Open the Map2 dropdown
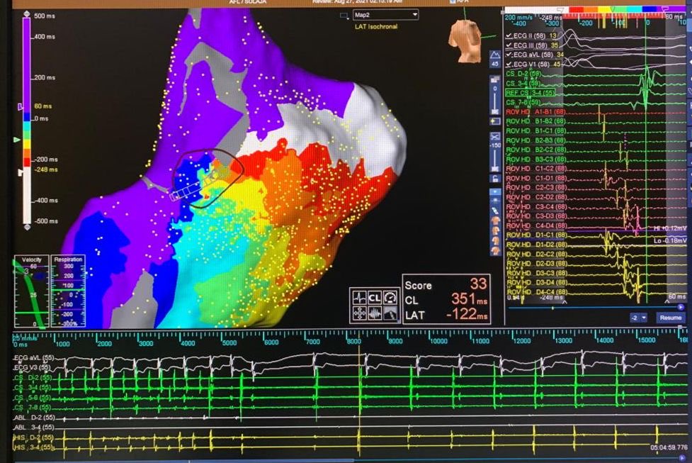Viewport: 692px width, 463px height. [385, 15]
